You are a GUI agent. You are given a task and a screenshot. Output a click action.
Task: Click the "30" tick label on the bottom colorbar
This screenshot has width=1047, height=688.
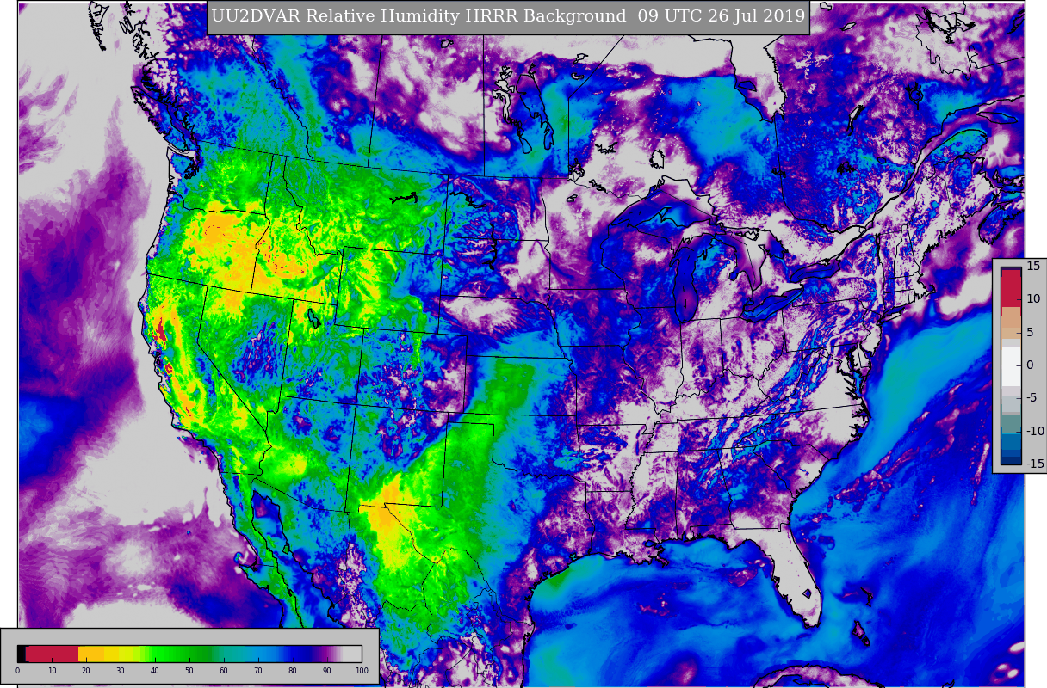[x=121, y=670]
